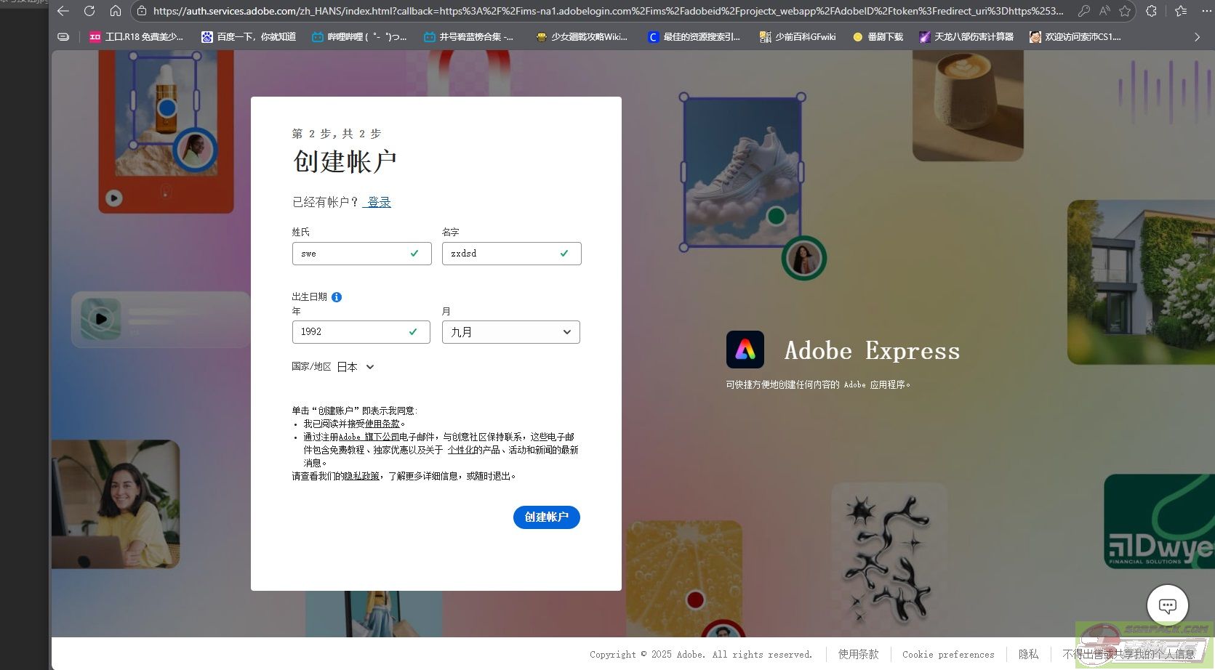
Task: Open the favorites list icon in toolbar
Action: (1181, 11)
